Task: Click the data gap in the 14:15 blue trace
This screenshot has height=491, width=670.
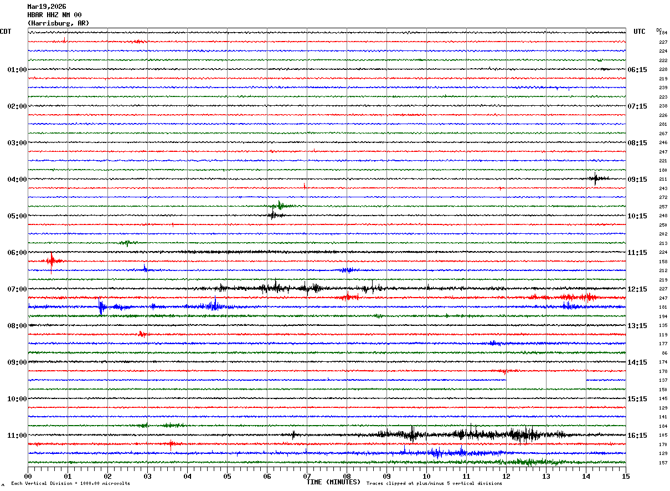Action: (x=546, y=380)
